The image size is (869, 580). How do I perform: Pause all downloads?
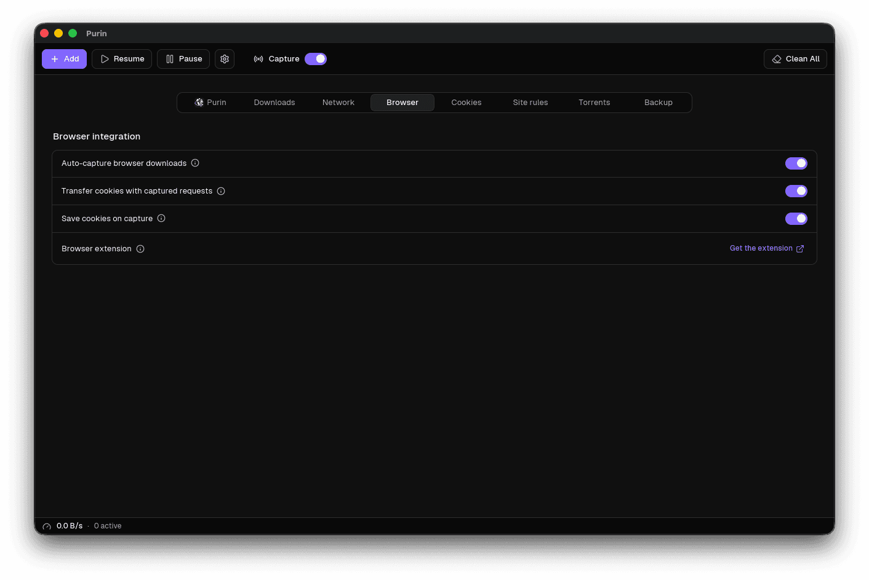183,59
